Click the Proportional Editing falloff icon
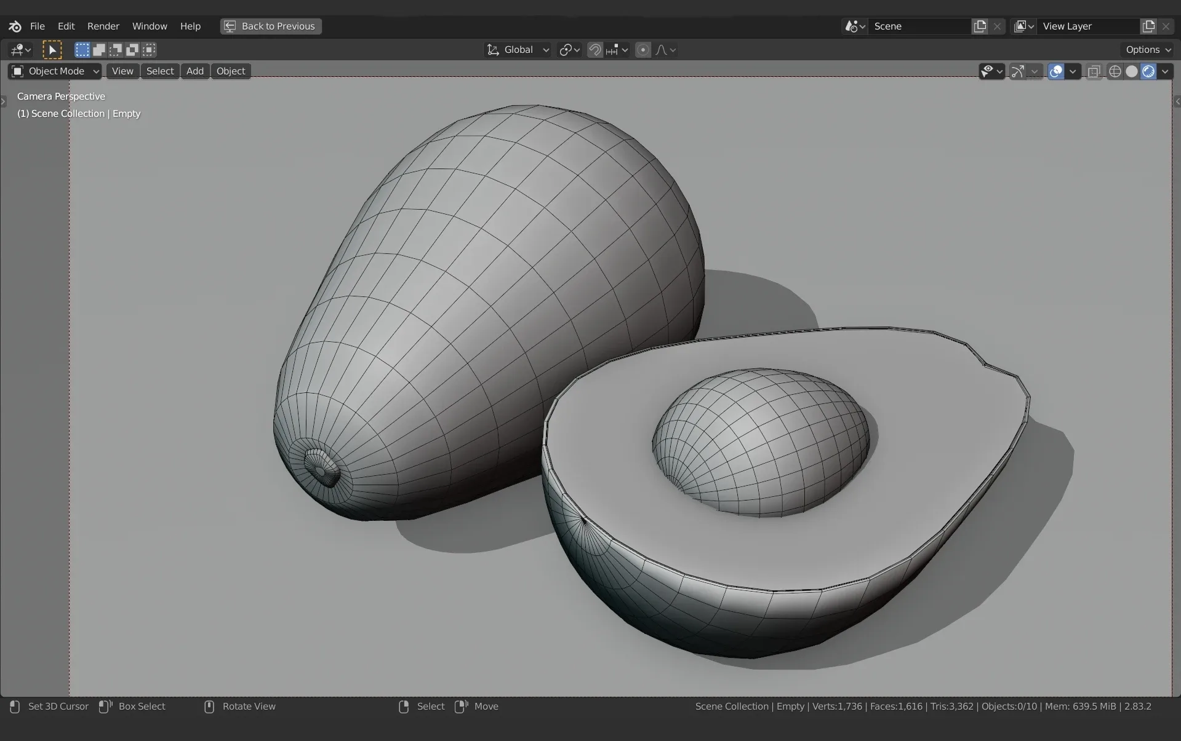1181x741 pixels. coord(662,50)
